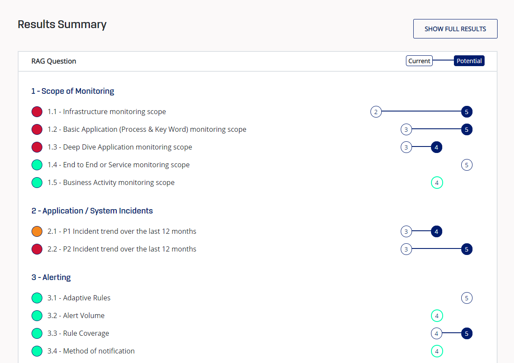
Task: Click '3.1 - Adaptive Rules' text
Action: point(79,298)
